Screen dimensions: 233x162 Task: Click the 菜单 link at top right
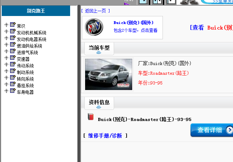223,1
